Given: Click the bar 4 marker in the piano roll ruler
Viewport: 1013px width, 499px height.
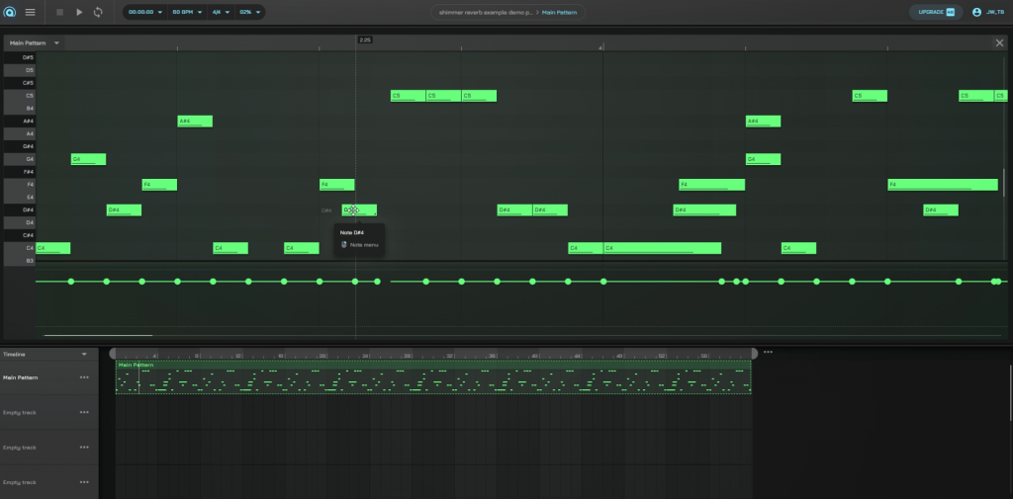Looking at the screenshot, I should coord(600,47).
